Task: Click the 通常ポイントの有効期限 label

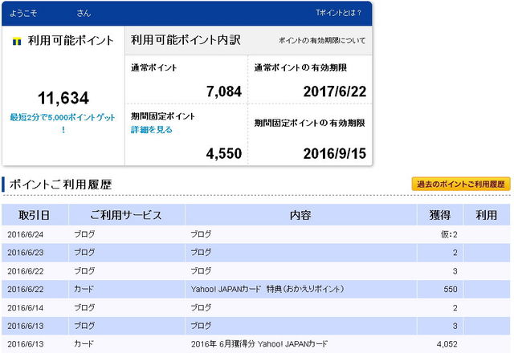Action: coord(300,67)
